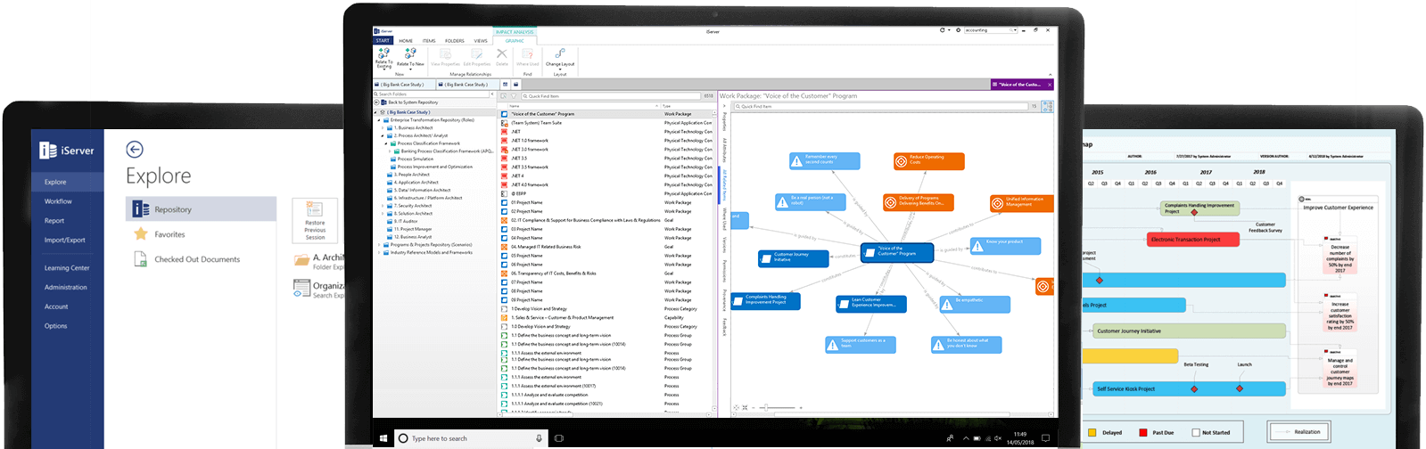
Task: Click the Task View taskbar icon
Action: point(559,438)
